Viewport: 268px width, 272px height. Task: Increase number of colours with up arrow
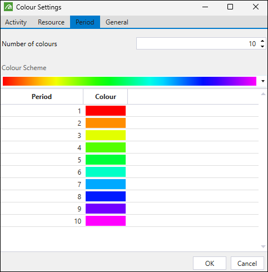262,41
